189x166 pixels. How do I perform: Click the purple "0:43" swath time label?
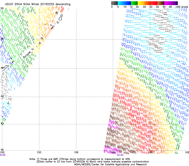(x=3, y=155)
